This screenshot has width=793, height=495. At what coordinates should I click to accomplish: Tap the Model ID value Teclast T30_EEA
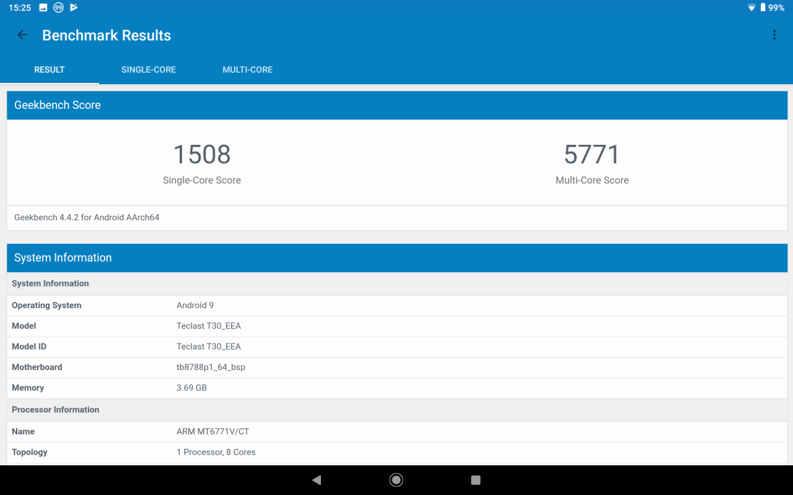pos(209,346)
